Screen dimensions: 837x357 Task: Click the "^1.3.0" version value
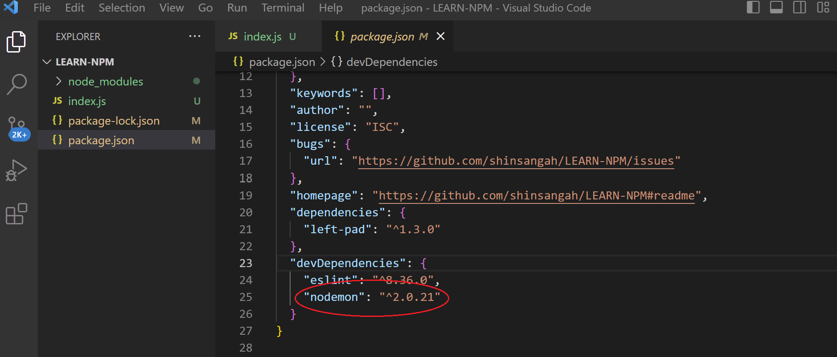pos(413,229)
